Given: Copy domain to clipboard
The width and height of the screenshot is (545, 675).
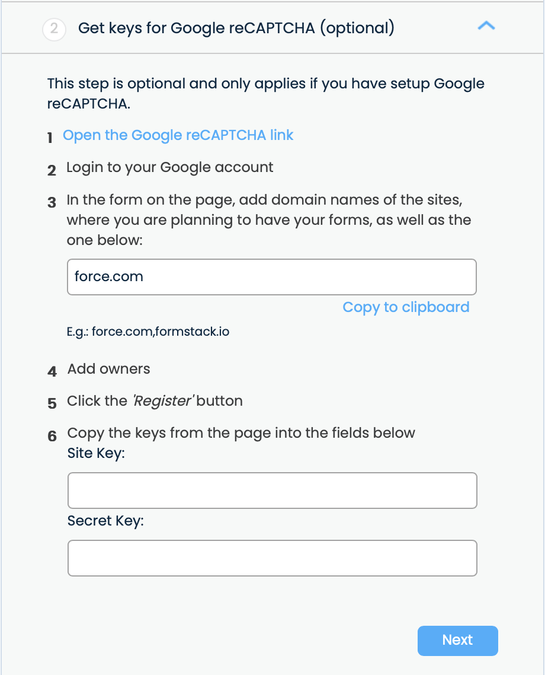Looking at the screenshot, I should [x=406, y=307].
